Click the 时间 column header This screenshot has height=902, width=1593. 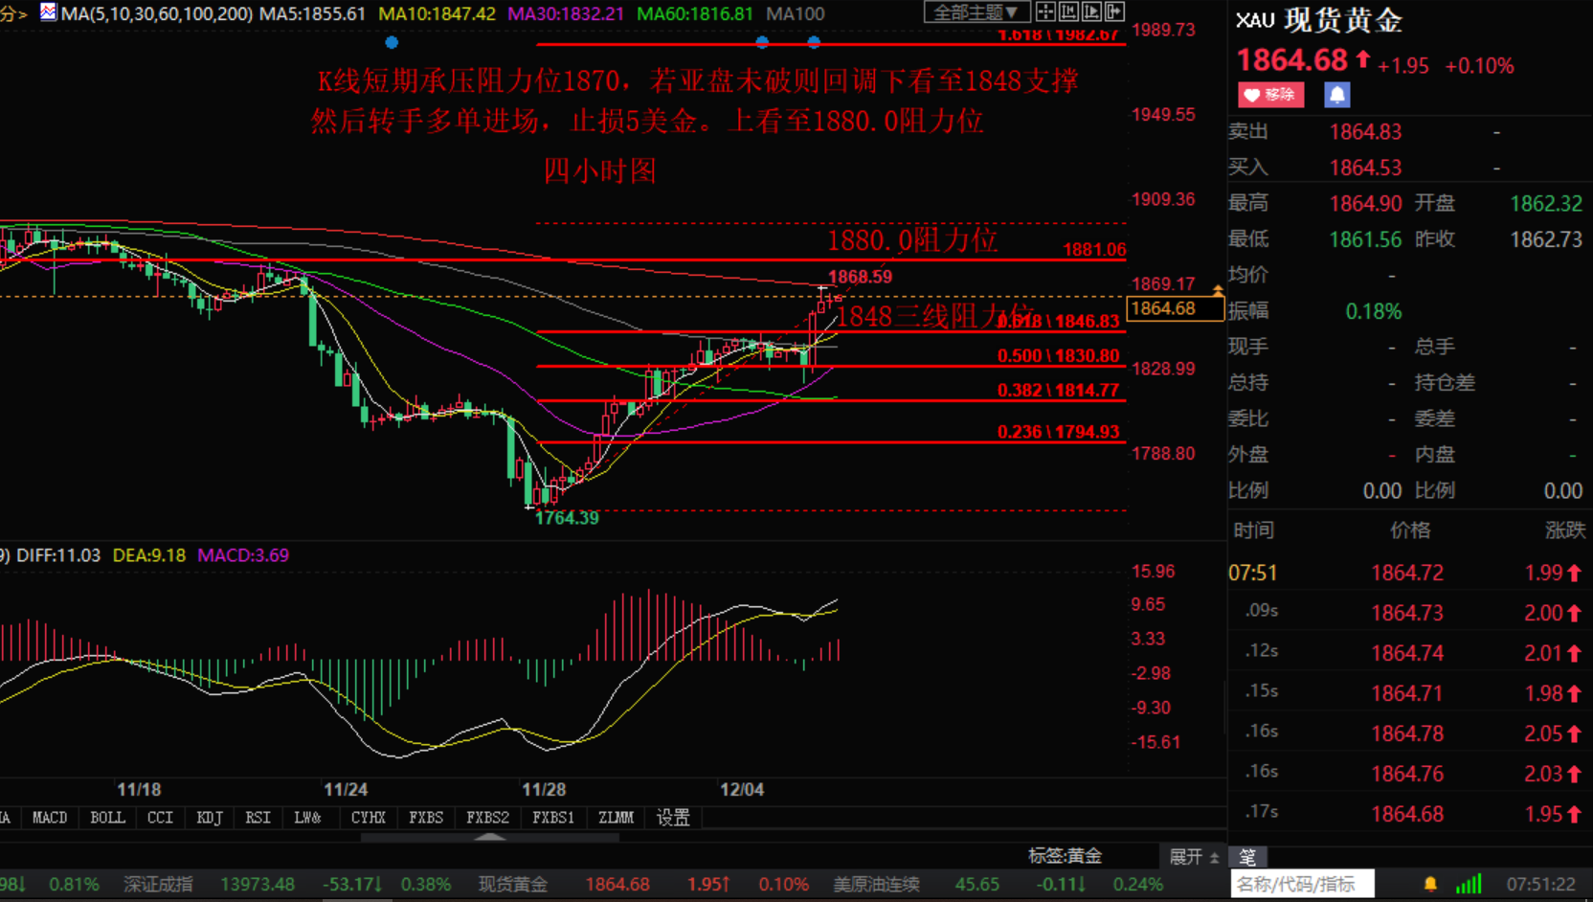(x=1253, y=530)
